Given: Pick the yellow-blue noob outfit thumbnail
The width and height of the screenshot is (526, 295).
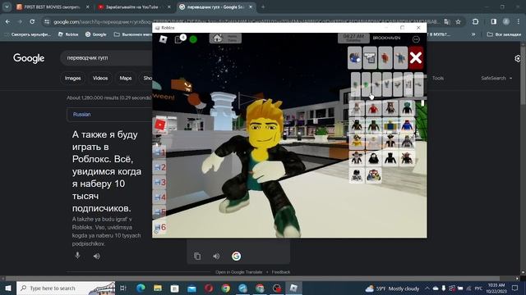Looking at the screenshot, I should point(390,125).
